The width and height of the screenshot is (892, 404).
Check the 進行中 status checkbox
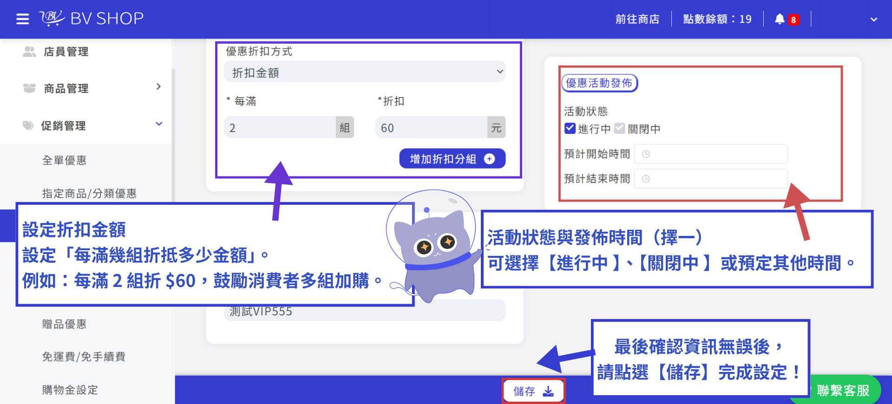(570, 129)
